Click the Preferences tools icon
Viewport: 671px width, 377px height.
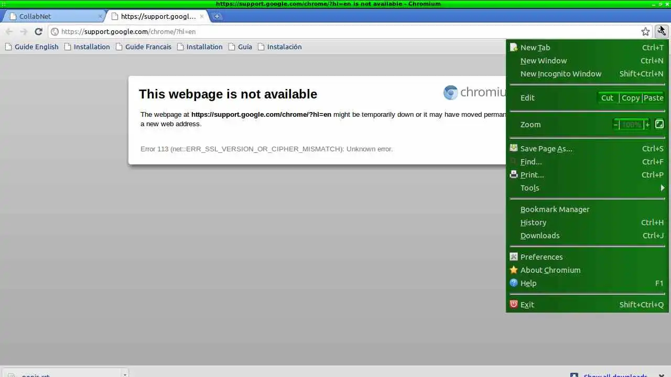[514, 257]
